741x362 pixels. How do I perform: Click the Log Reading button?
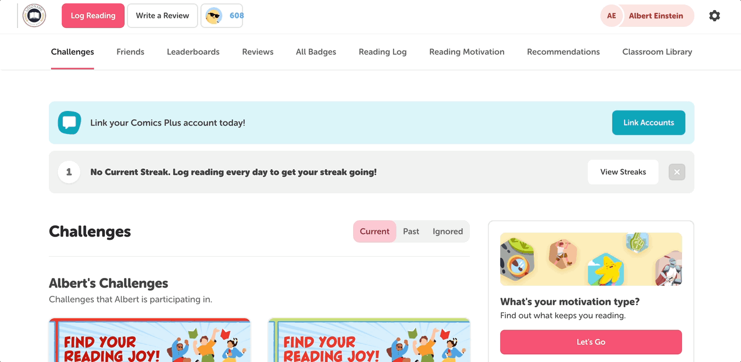(x=93, y=16)
